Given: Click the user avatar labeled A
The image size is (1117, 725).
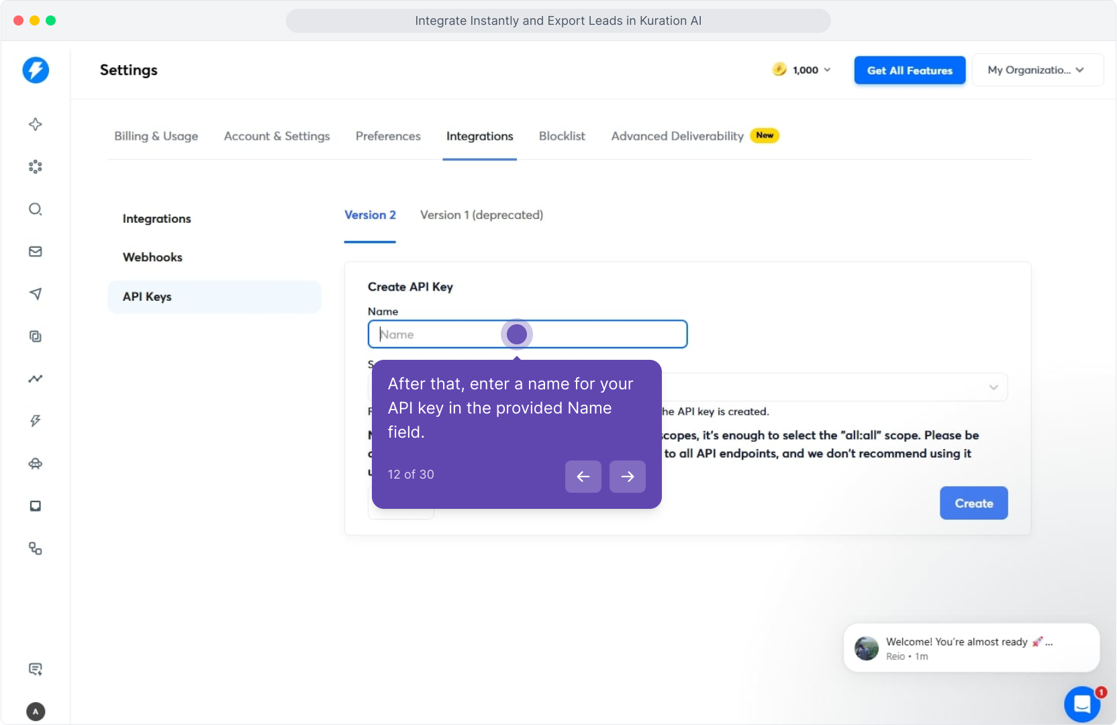Looking at the screenshot, I should [x=36, y=712].
